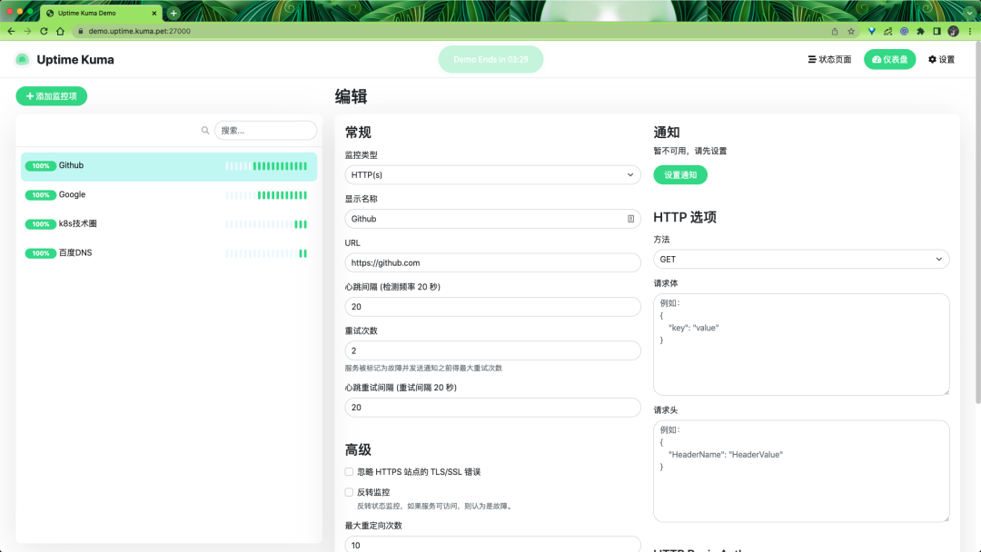The width and height of the screenshot is (981, 552).
Task: Click the 显示名称 field containing Github
Action: click(x=493, y=219)
